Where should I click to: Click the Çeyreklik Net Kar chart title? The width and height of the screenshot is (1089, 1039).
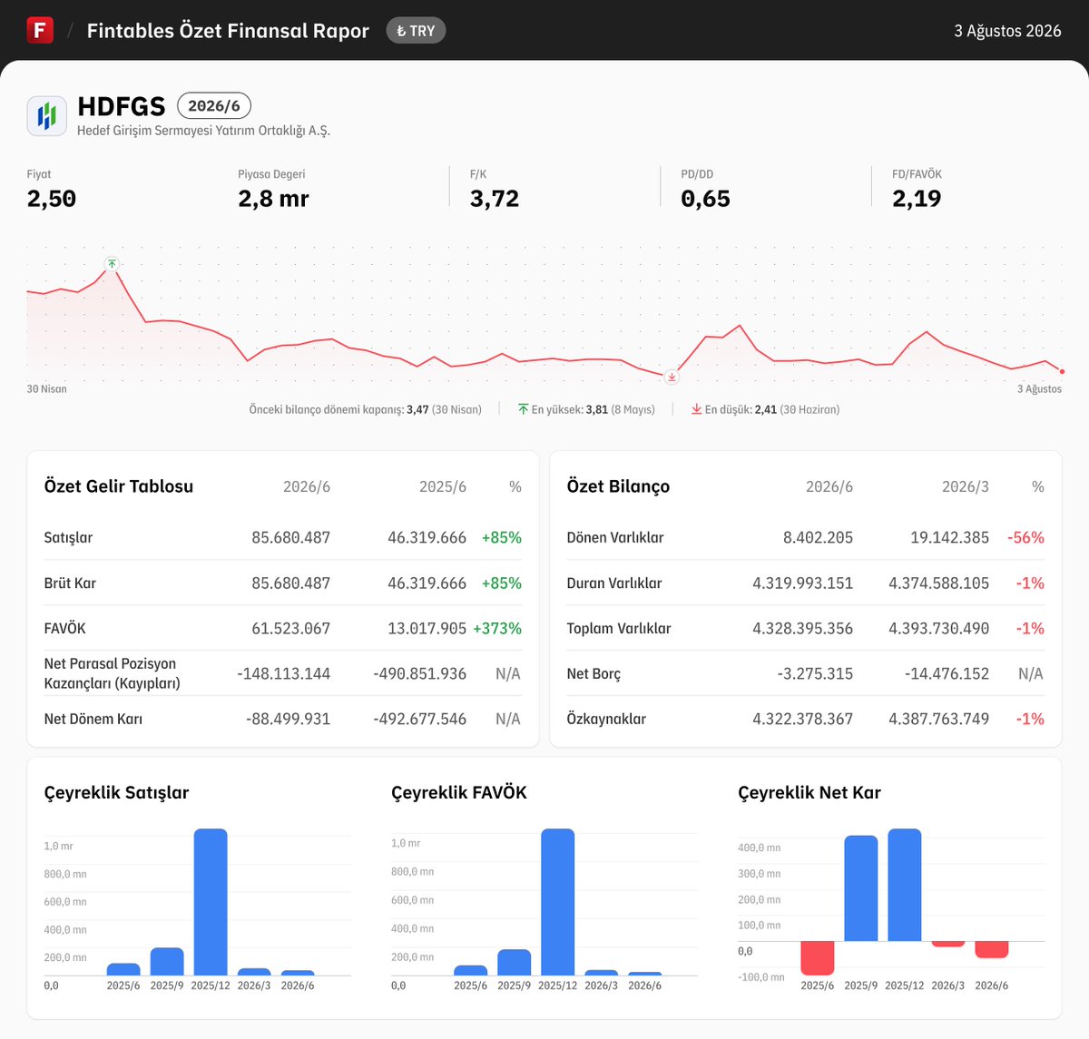tap(809, 792)
